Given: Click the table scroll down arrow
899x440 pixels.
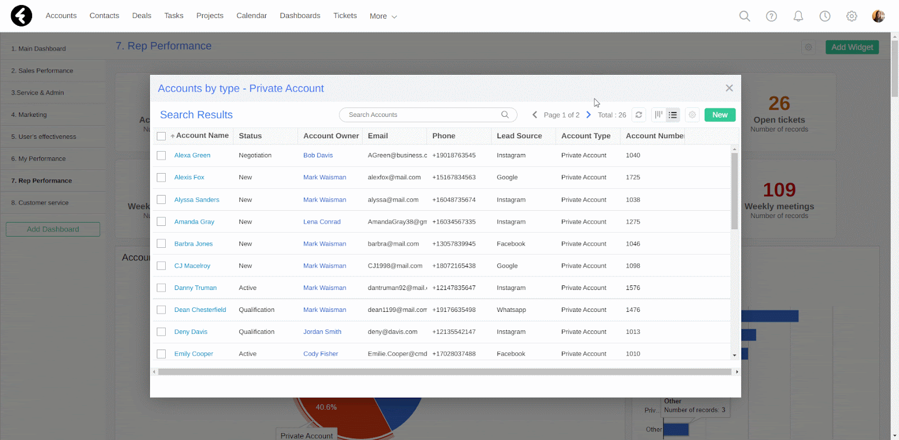Looking at the screenshot, I should pyautogui.click(x=734, y=356).
